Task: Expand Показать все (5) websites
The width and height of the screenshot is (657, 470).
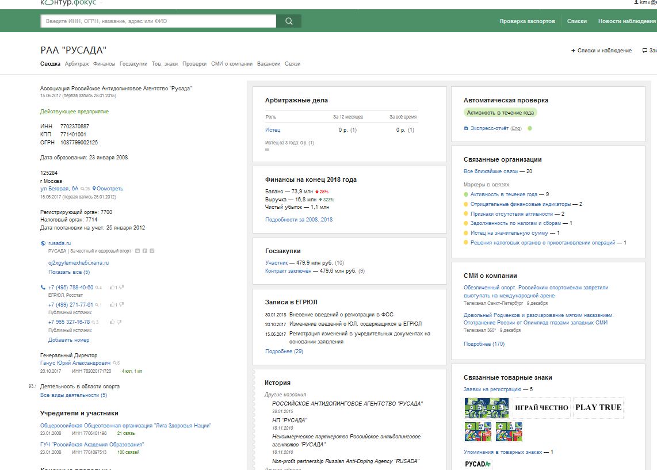Action: (x=69, y=272)
